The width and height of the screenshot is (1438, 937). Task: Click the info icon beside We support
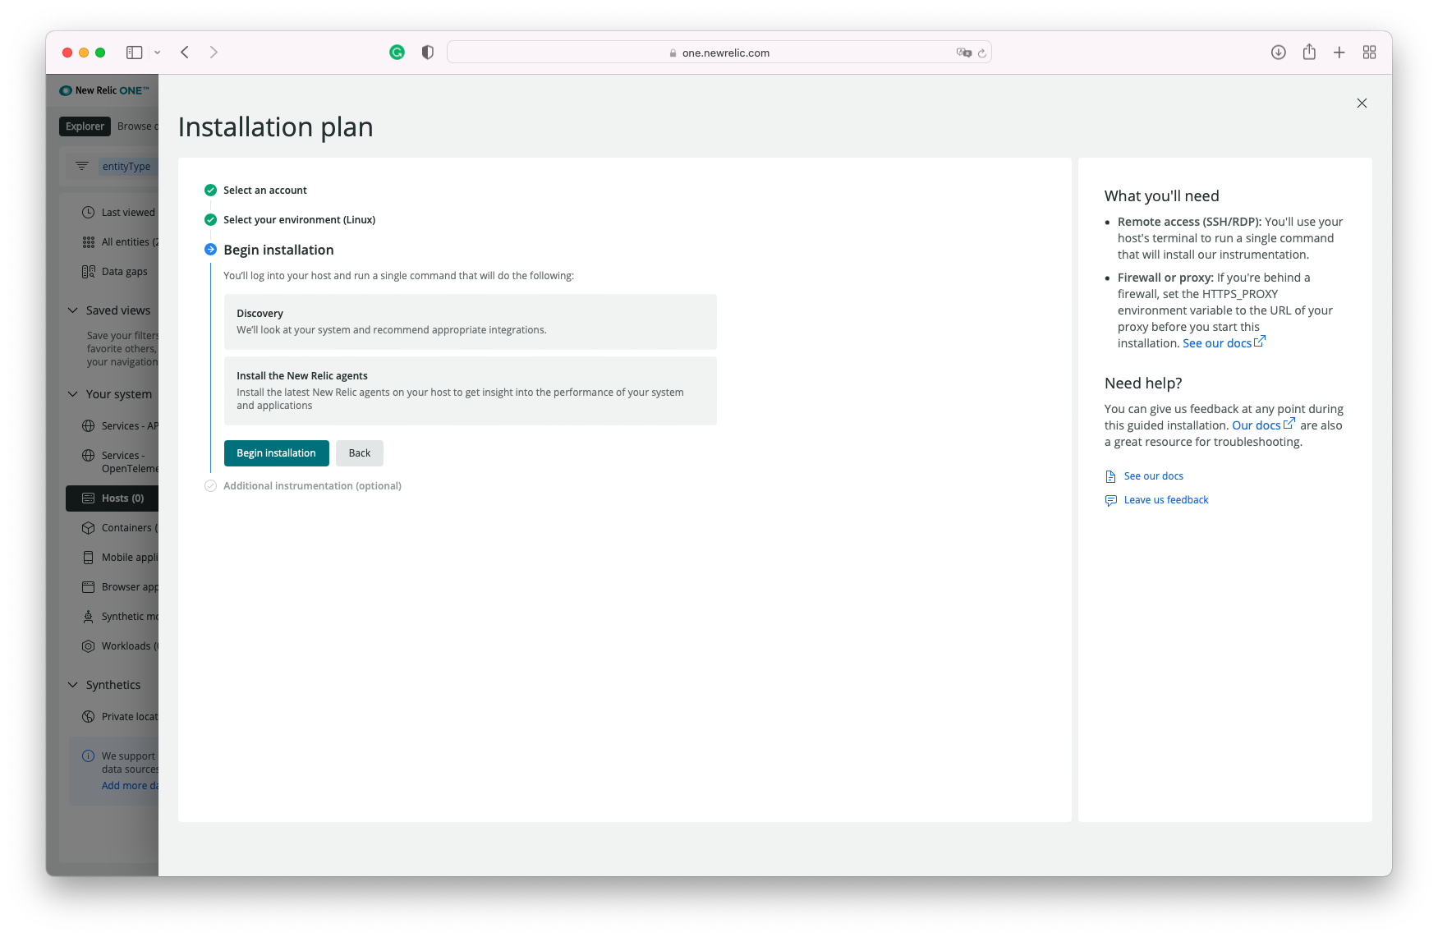tap(88, 756)
